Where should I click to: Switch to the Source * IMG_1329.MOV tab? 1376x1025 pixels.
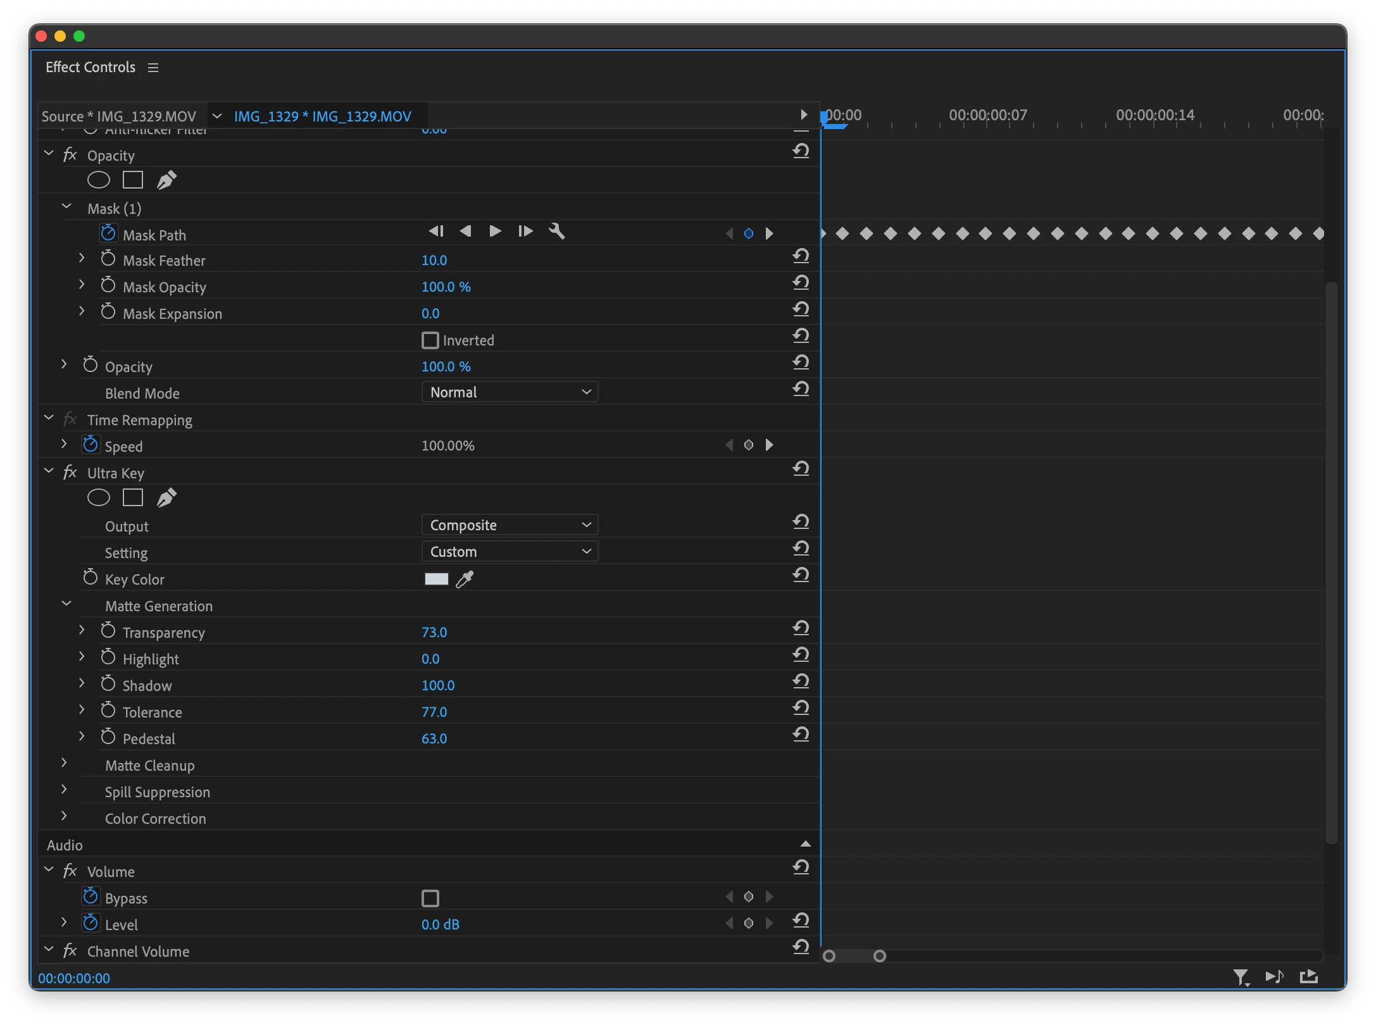coord(119,116)
